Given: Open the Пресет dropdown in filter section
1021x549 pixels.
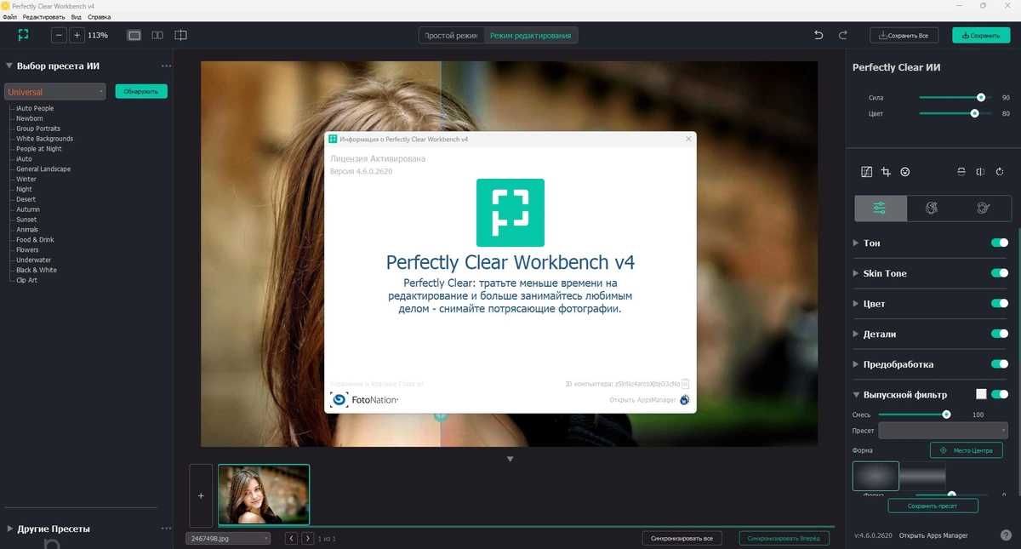Looking at the screenshot, I should [x=943, y=431].
